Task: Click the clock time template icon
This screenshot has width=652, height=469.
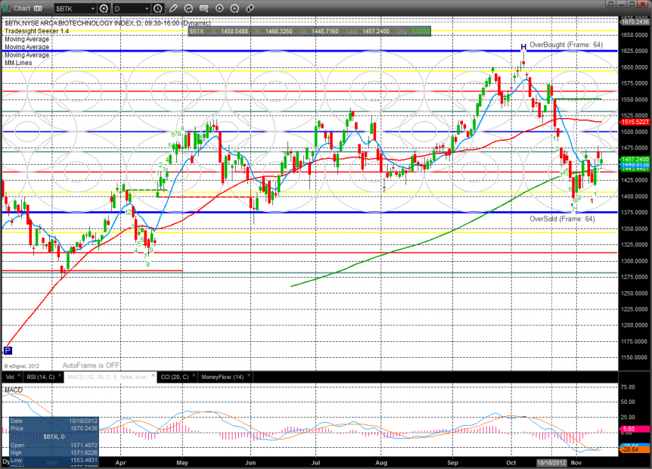Action: [157, 8]
